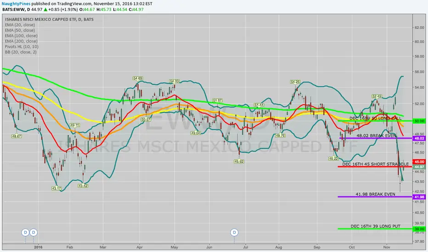This screenshot has height=252, width=428.
Task: Click the 43.17 pivot low label
Action: pyautogui.click(x=56, y=188)
